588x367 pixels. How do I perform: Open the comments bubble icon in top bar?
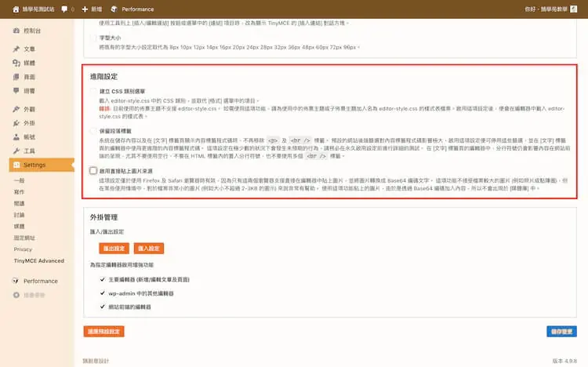point(64,9)
